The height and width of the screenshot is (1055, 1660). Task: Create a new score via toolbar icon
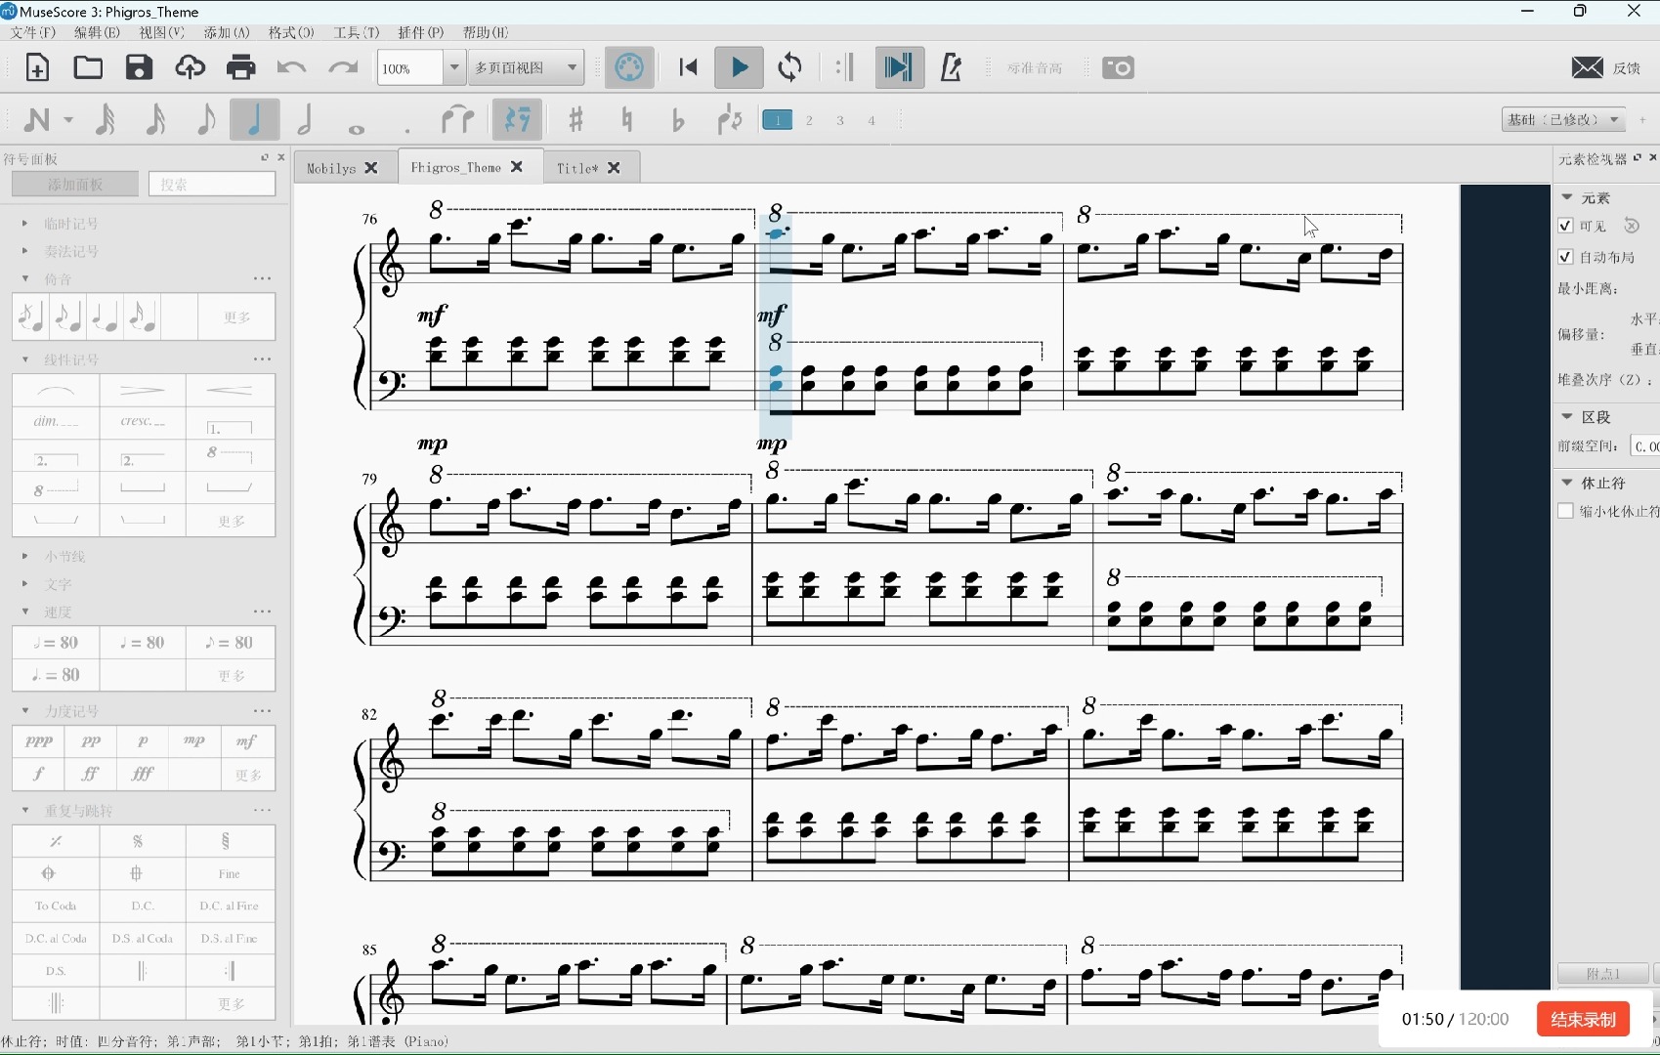coord(37,67)
